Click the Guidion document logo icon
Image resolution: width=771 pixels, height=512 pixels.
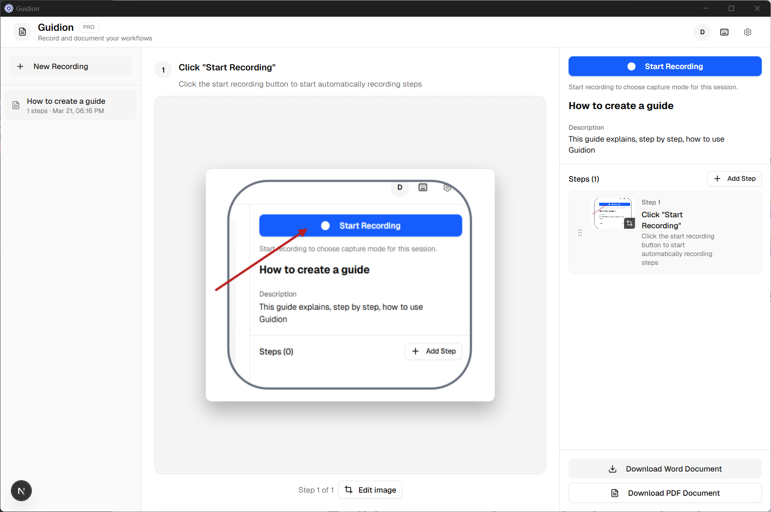tap(22, 32)
